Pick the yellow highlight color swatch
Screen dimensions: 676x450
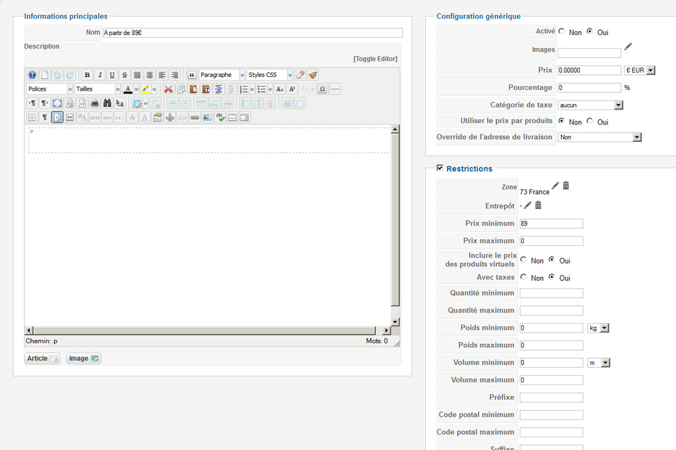click(146, 89)
